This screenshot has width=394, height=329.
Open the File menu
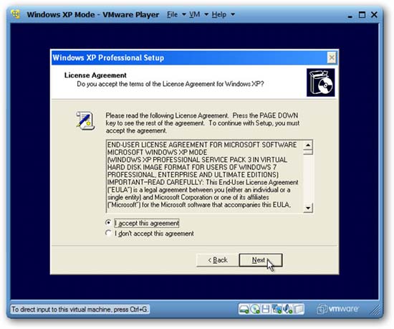[173, 14]
